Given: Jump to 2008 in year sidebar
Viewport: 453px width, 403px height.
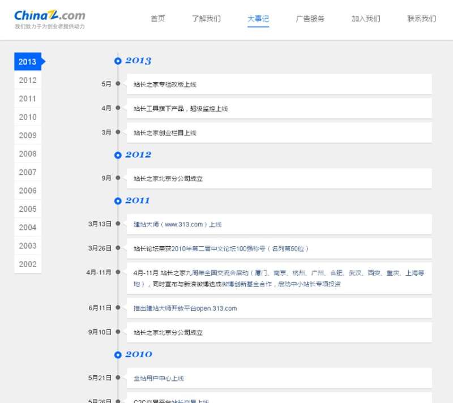Looking at the screenshot, I should tap(28, 154).
